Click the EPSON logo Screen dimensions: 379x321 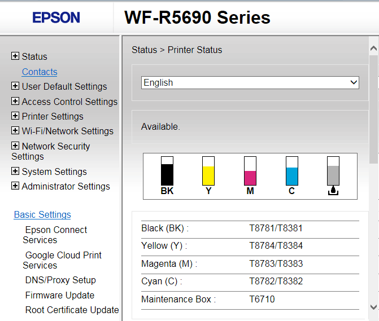(x=56, y=17)
